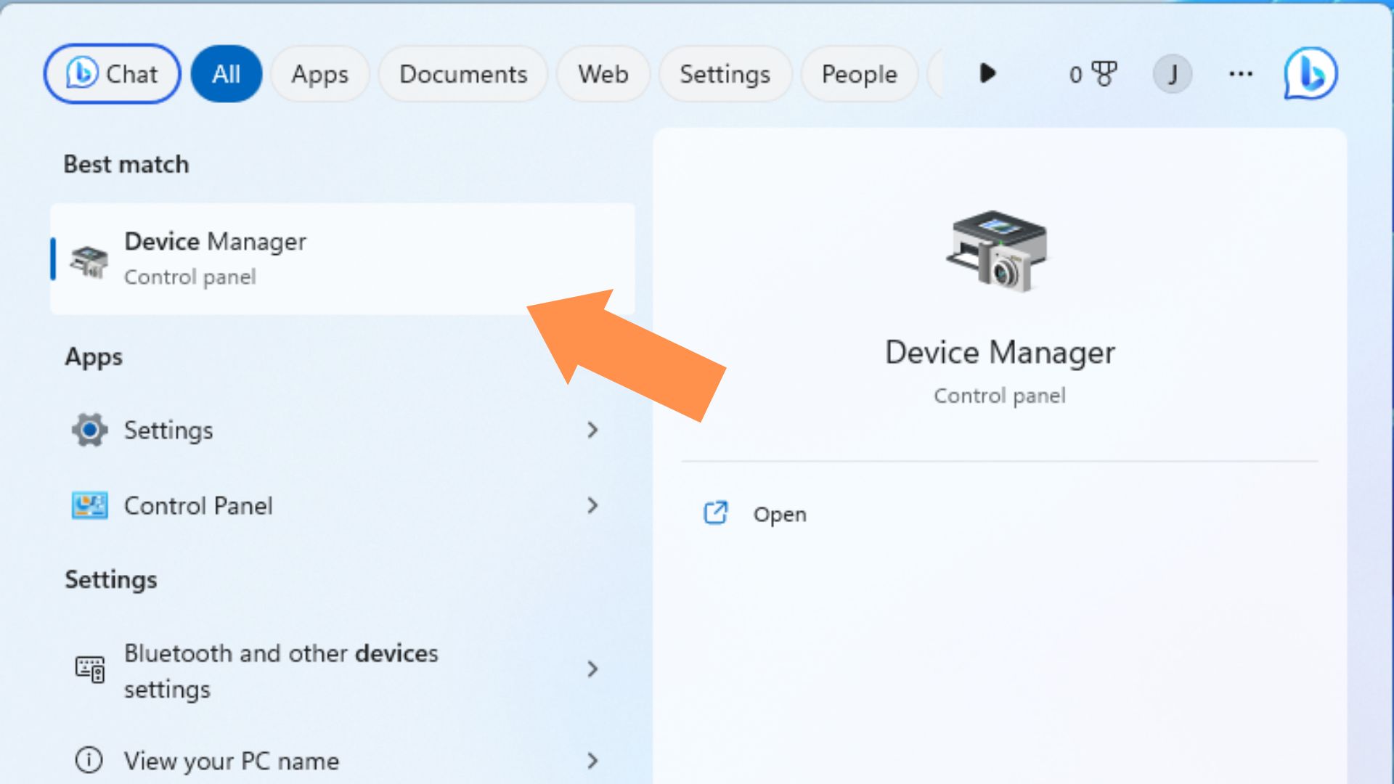
Task: Click the View your PC name info icon
Action: 89,760
